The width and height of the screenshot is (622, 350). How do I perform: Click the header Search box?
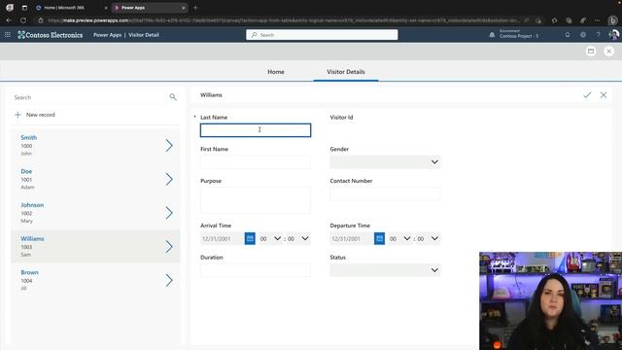click(x=322, y=35)
